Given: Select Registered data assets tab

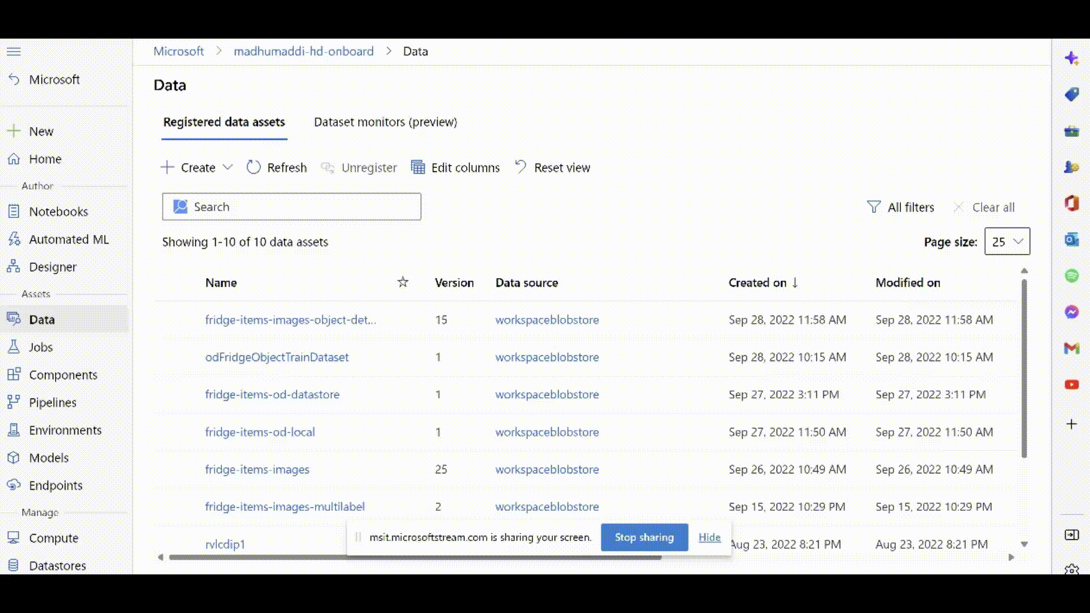Looking at the screenshot, I should (x=224, y=122).
